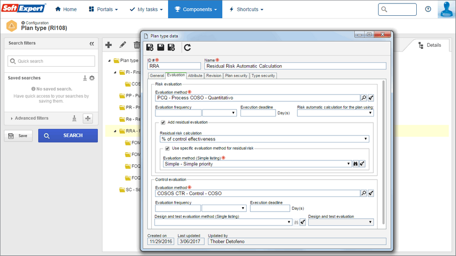The width and height of the screenshot is (456, 256).
Task: Click the delete trash icon in main toolbar
Action: pos(137,45)
